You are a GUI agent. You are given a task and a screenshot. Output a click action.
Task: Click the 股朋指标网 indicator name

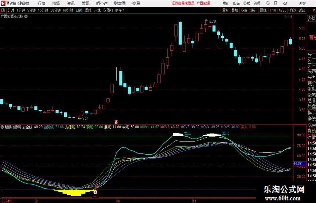13,127
